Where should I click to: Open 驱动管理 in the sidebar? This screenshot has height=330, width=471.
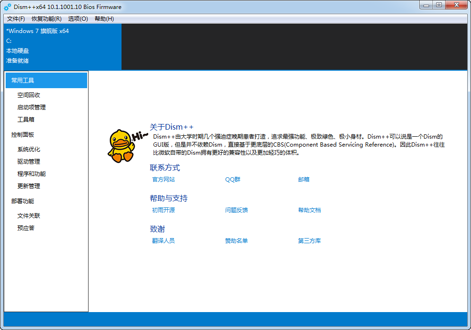pyautogui.click(x=29, y=162)
